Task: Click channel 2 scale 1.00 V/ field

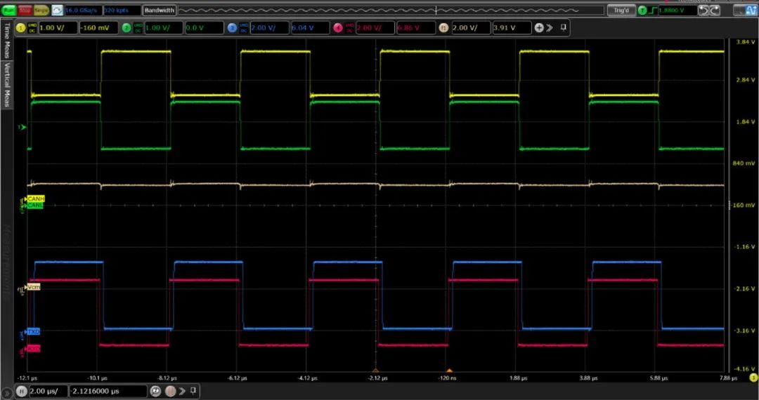Action: [164, 28]
